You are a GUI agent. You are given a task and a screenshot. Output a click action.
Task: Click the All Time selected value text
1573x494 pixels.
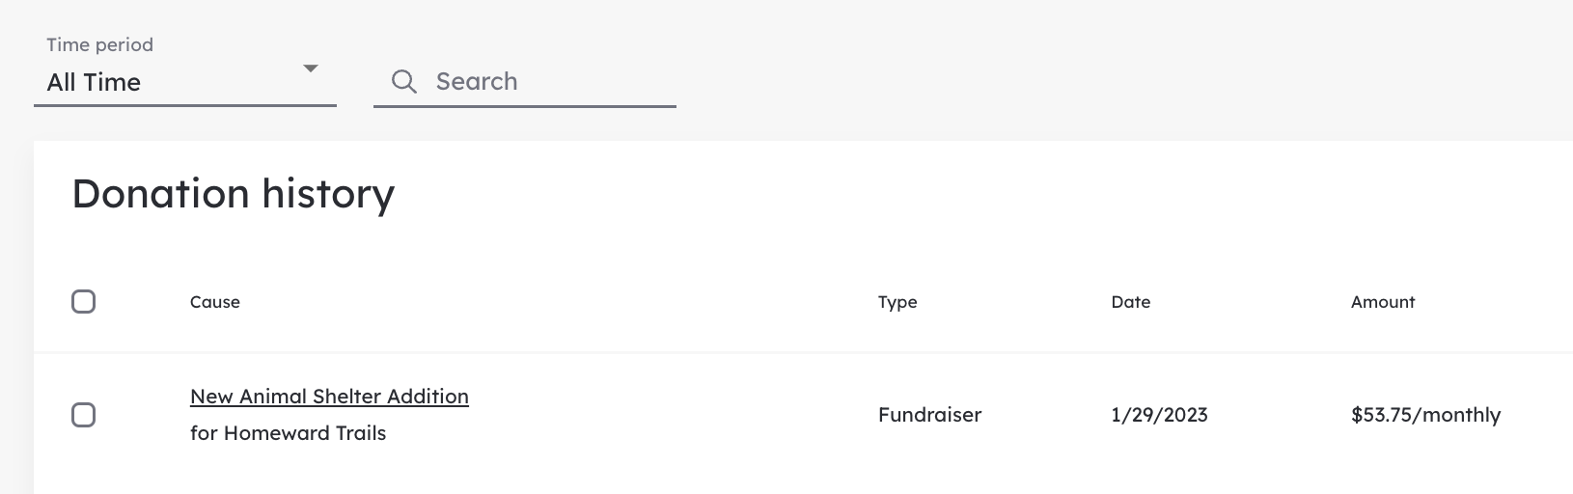click(x=94, y=83)
